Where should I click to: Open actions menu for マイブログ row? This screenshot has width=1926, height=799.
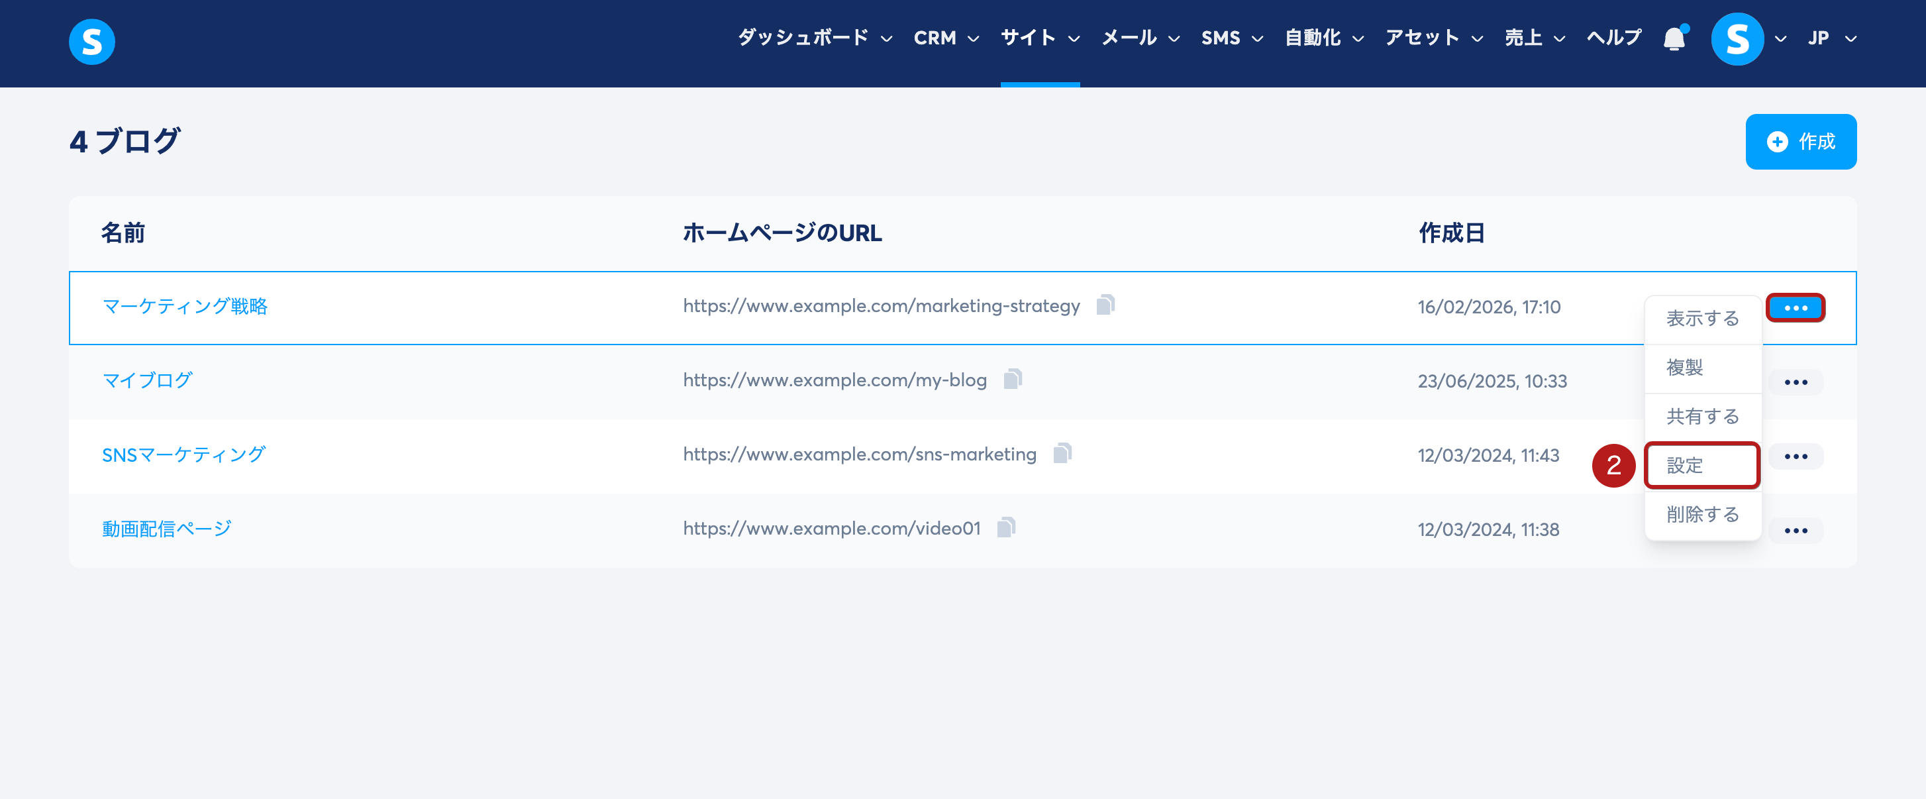point(1795,382)
